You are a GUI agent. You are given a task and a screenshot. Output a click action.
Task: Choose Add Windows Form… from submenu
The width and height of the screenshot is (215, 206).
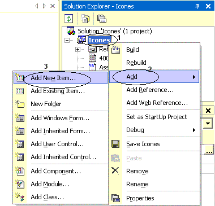[x=61, y=118]
